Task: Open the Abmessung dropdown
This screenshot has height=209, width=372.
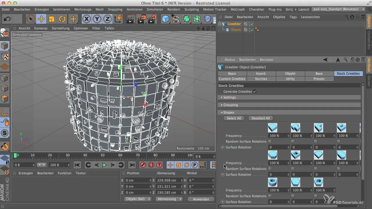Action: pyautogui.click(x=169, y=199)
